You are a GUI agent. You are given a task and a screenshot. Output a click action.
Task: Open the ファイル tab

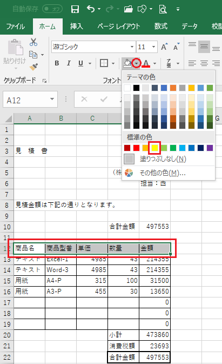coord(15,27)
